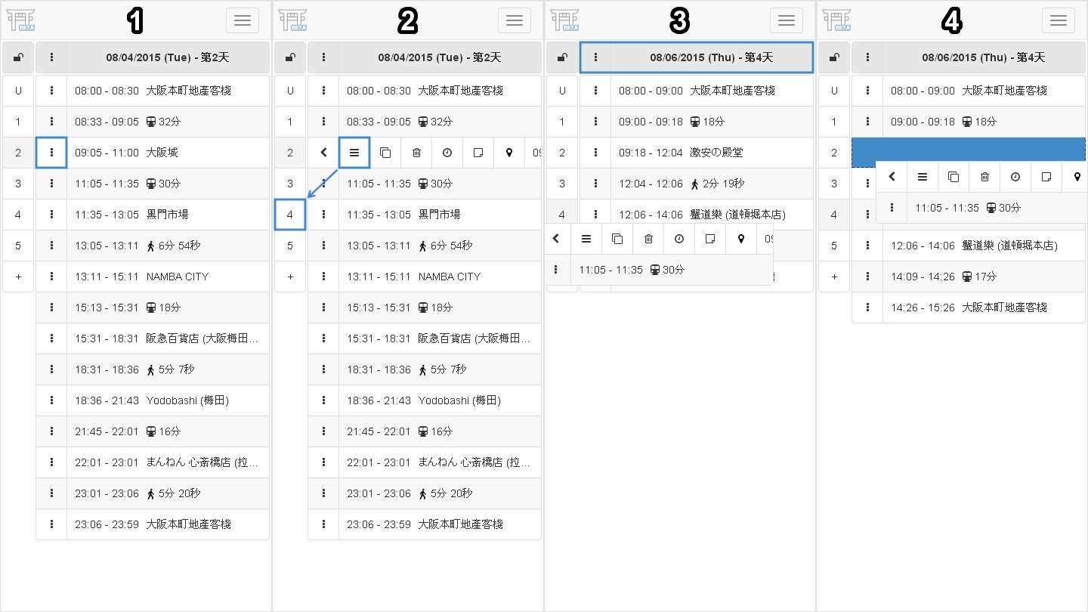Viewport: 1088px width, 612px height.
Task: Click the note icon in panel 2's toolbar
Action: (x=478, y=153)
